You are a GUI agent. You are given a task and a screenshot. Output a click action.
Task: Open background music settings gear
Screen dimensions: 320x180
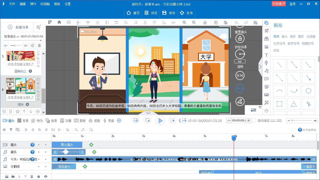pos(32,45)
